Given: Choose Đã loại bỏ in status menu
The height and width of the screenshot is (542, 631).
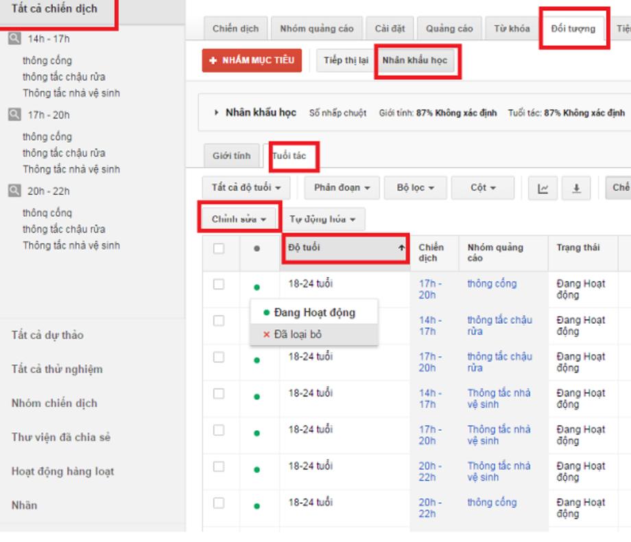Looking at the screenshot, I should coord(314,334).
